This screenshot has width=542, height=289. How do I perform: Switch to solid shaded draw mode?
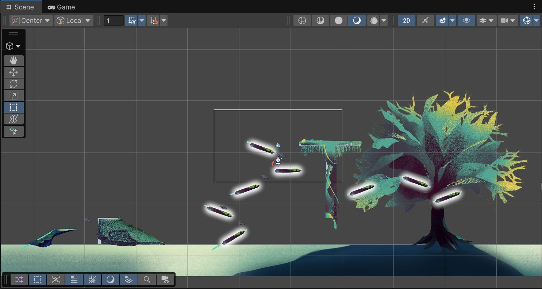(x=339, y=20)
